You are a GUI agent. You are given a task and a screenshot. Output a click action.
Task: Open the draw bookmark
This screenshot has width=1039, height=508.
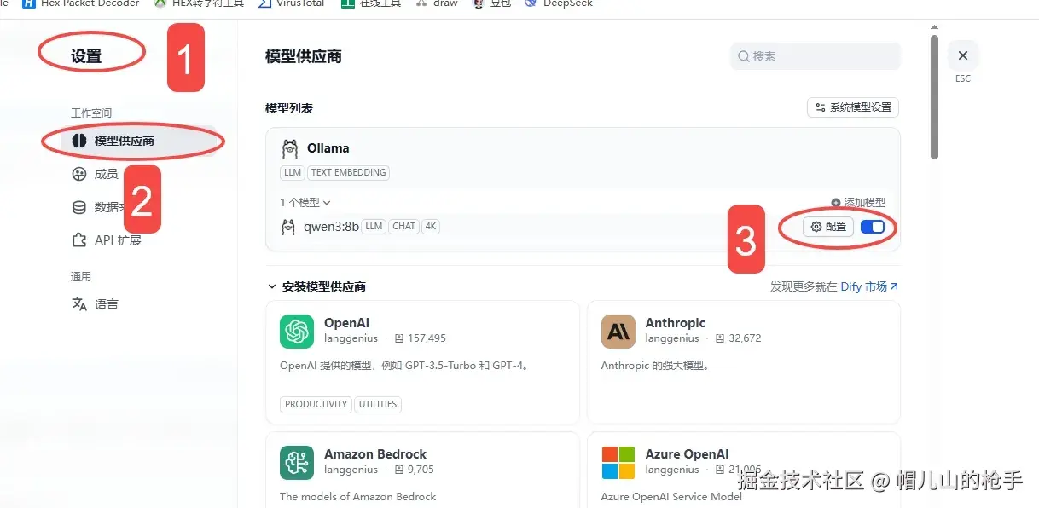coord(436,3)
